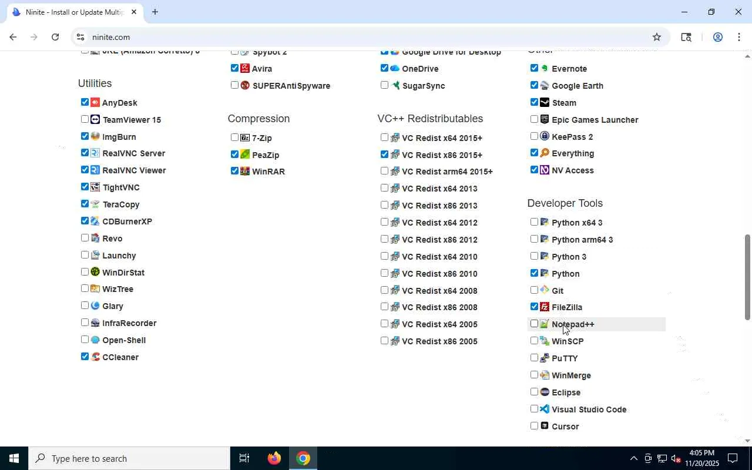Open Chrome's three-dot menu
Image resolution: width=752 pixels, height=470 pixels.
(739, 37)
